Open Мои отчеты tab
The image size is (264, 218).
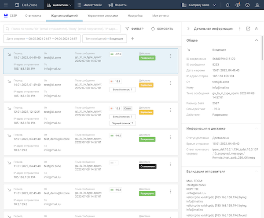pyautogui.click(x=161, y=16)
